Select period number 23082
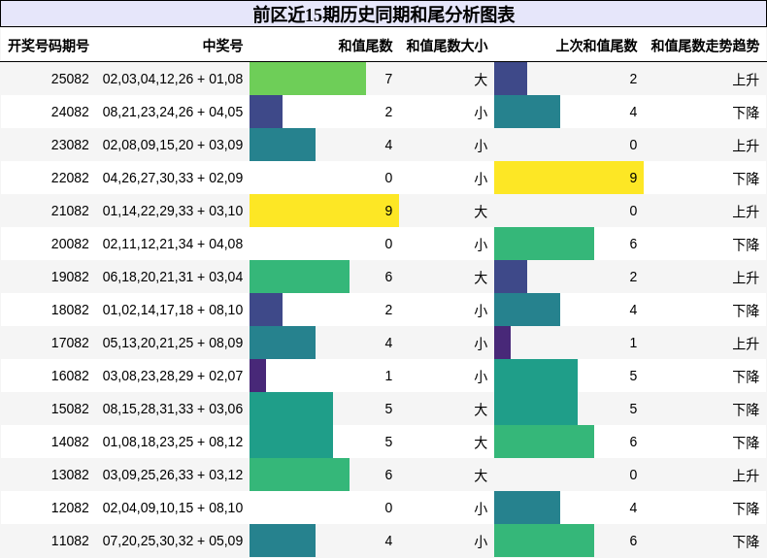Viewport: 767px width, 558px height. [x=70, y=145]
